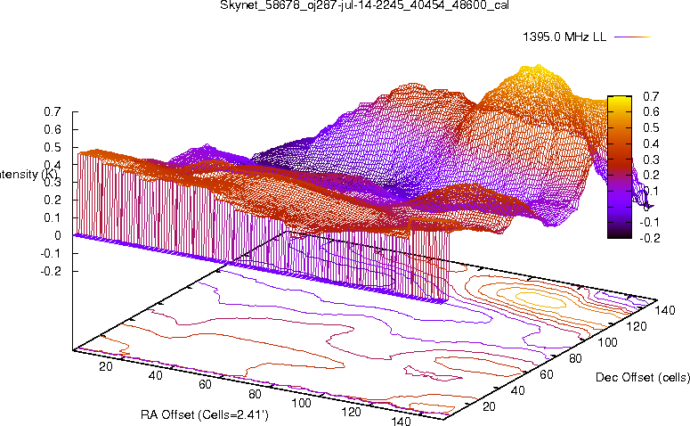Click the 100 tick on the Dec Offset axis

pyautogui.click(x=607, y=342)
